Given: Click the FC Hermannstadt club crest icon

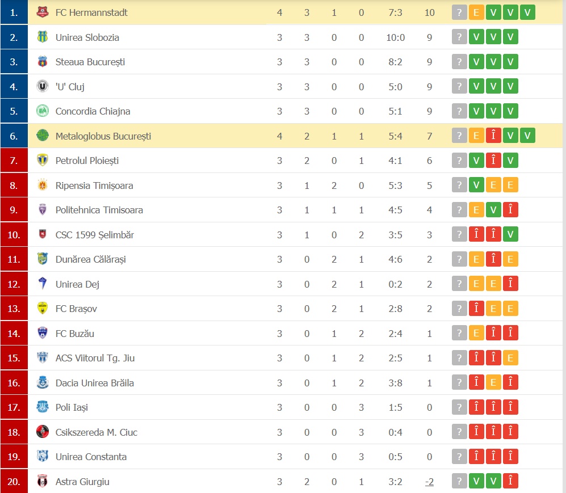Looking at the screenshot, I should 43,12.
